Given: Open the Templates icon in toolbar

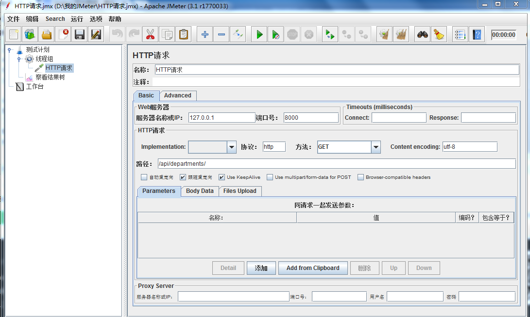Looking at the screenshot, I should 30,34.
